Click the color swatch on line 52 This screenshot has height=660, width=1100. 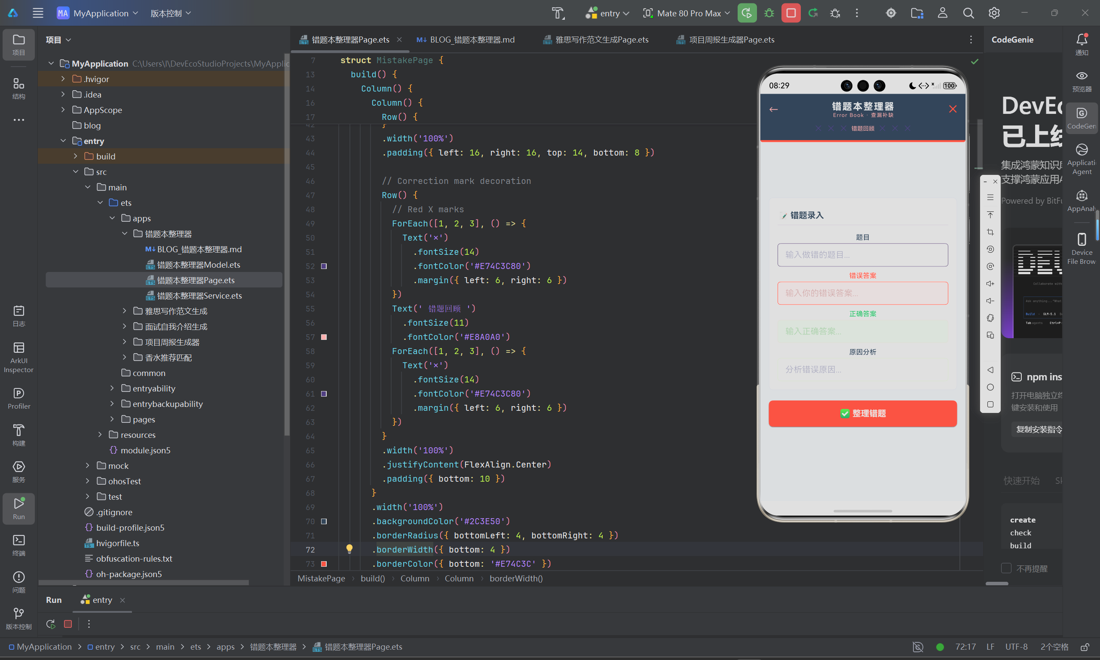point(324,266)
